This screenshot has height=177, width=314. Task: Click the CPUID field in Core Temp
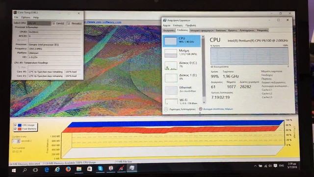(x=54, y=32)
